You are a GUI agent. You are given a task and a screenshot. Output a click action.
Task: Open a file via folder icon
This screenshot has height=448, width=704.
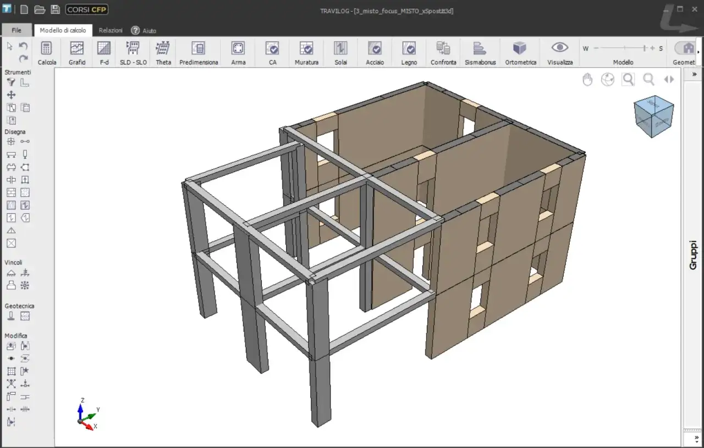[40, 9]
